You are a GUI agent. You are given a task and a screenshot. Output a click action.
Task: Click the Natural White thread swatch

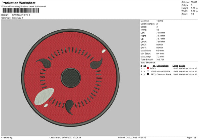pos(148,71)
